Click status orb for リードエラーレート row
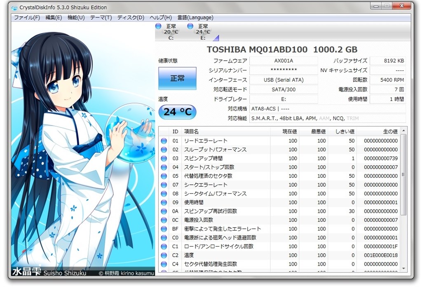Image resolution: width=422 pixels, height=287 pixels. [164, 141]
